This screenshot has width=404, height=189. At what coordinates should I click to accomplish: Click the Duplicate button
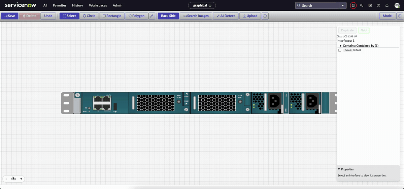pyautogui.click(x=347, y=30)
